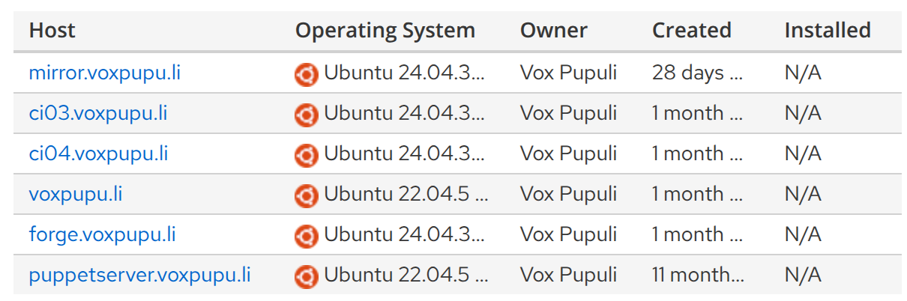This screenshot has width=907, height=301.
Task: Click Ubuntu icon in puppetserver.voxpupu.li row
Action: point(306,276)
